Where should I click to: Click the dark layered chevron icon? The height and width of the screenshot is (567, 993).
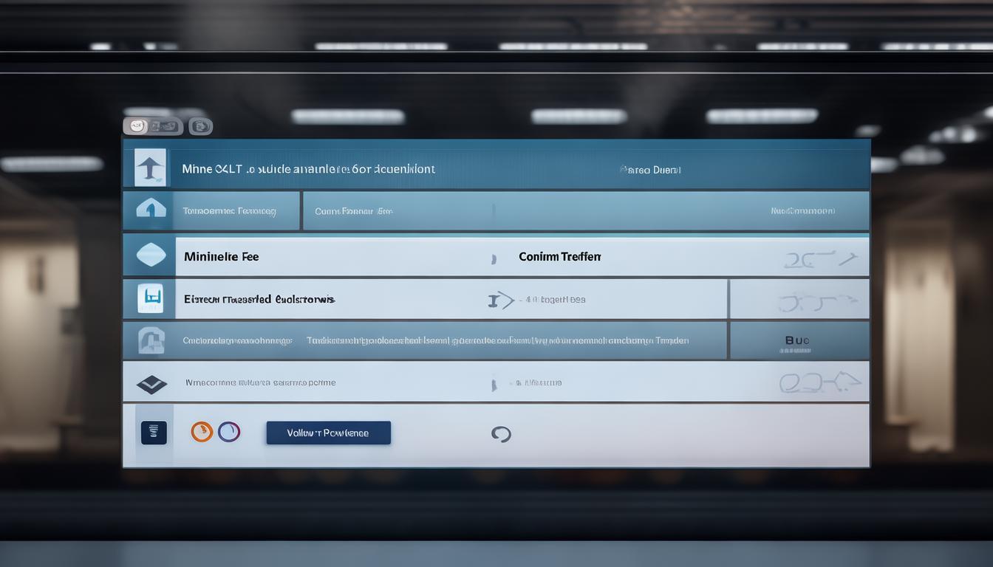pyautogui.click(x=151, y=383)
